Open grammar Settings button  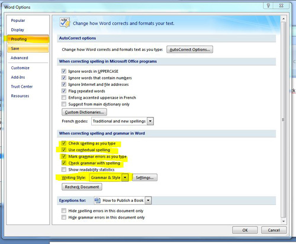[x=144, y=178]
